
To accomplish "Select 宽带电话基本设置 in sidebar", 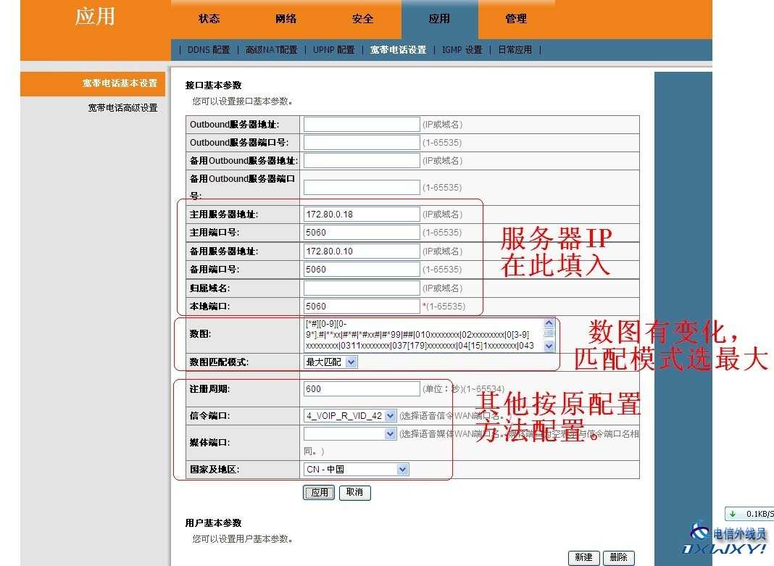I will click(x=93, y=83).
